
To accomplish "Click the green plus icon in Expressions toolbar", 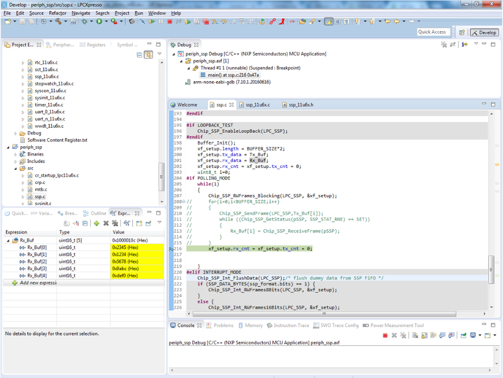I will click(96, 223).
